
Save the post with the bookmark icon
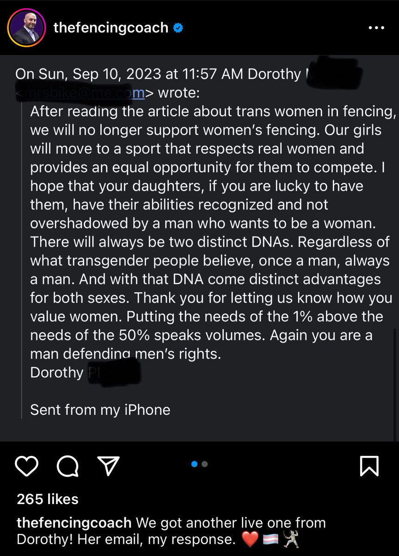point(369,466)
